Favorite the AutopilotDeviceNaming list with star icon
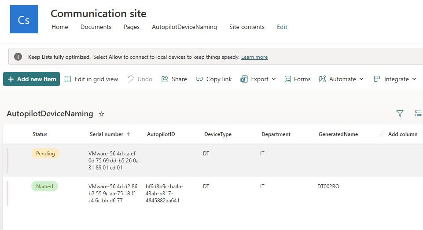This screenshot has width=423, height=230. point(101,114)
